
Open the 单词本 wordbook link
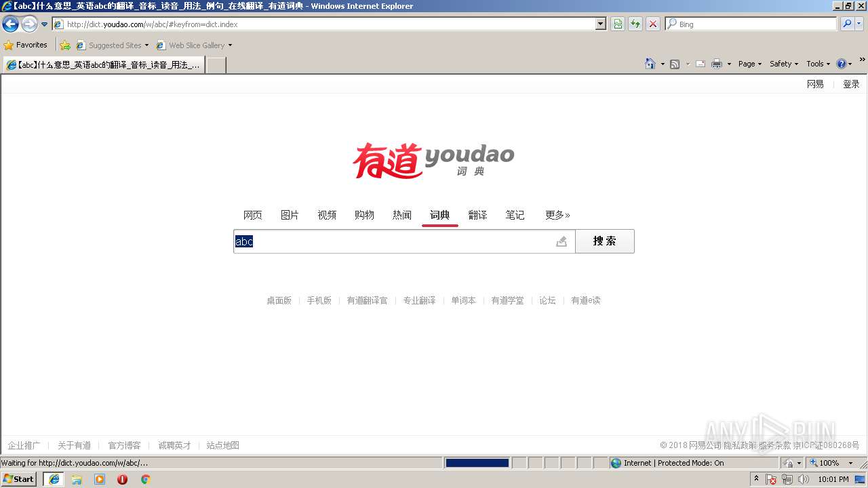pos(463,300)
